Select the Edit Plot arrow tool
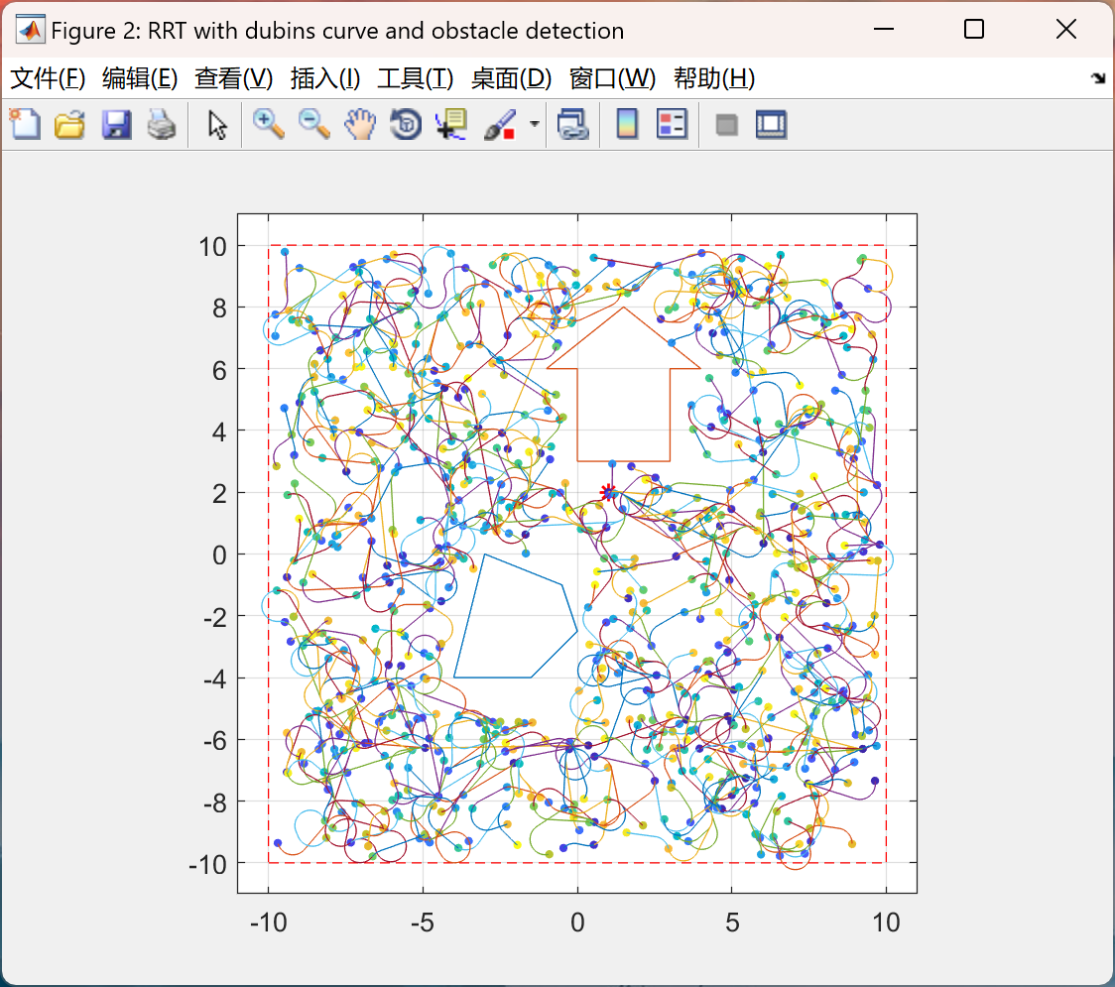Viewport: 1115px width, 987px height. click(217, 125)
